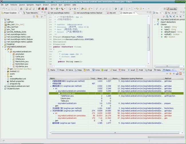Screen dimensions: 186x144
Task: Click the Debug bug toolbar icon
Action: (x=52, y=9)
